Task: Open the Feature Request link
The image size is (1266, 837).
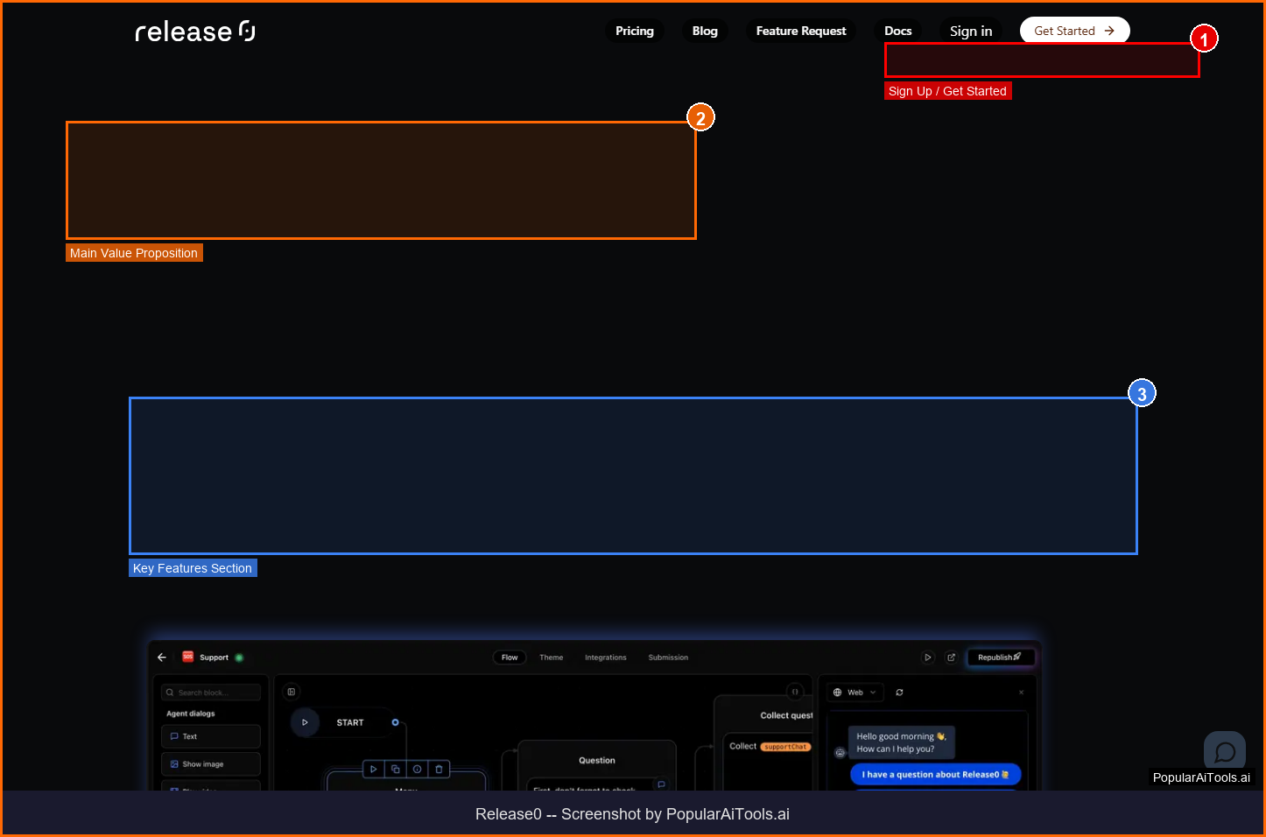Action: 800,32
